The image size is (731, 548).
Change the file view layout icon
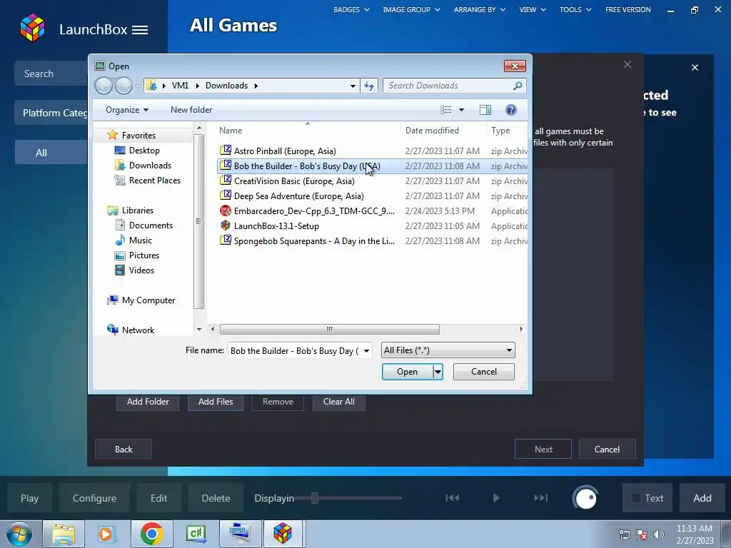[445, 110]
